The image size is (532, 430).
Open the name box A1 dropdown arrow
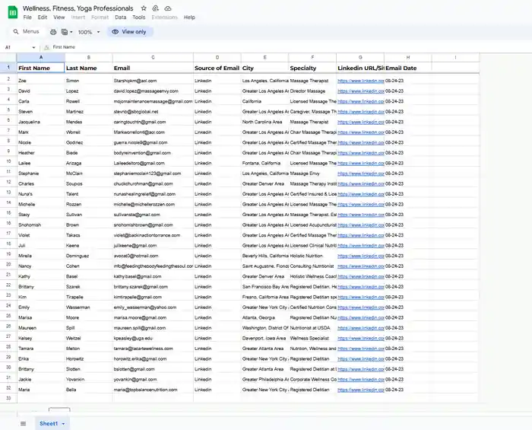33,47
